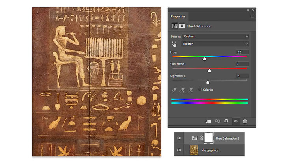
Task: Click the view previous state icon
Action: pyautogui.click(x=218, y=121)
